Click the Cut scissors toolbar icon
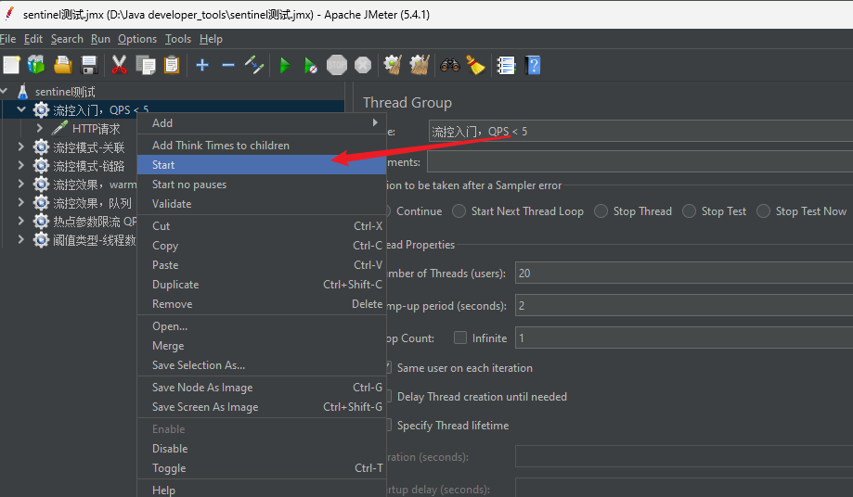The width and height of the screenshot is (853, 497). click(119, 65)
